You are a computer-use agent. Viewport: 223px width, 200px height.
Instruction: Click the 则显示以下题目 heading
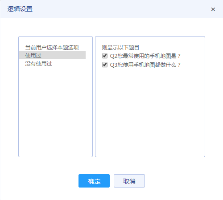pyautogui.click(x=120, y=48)
